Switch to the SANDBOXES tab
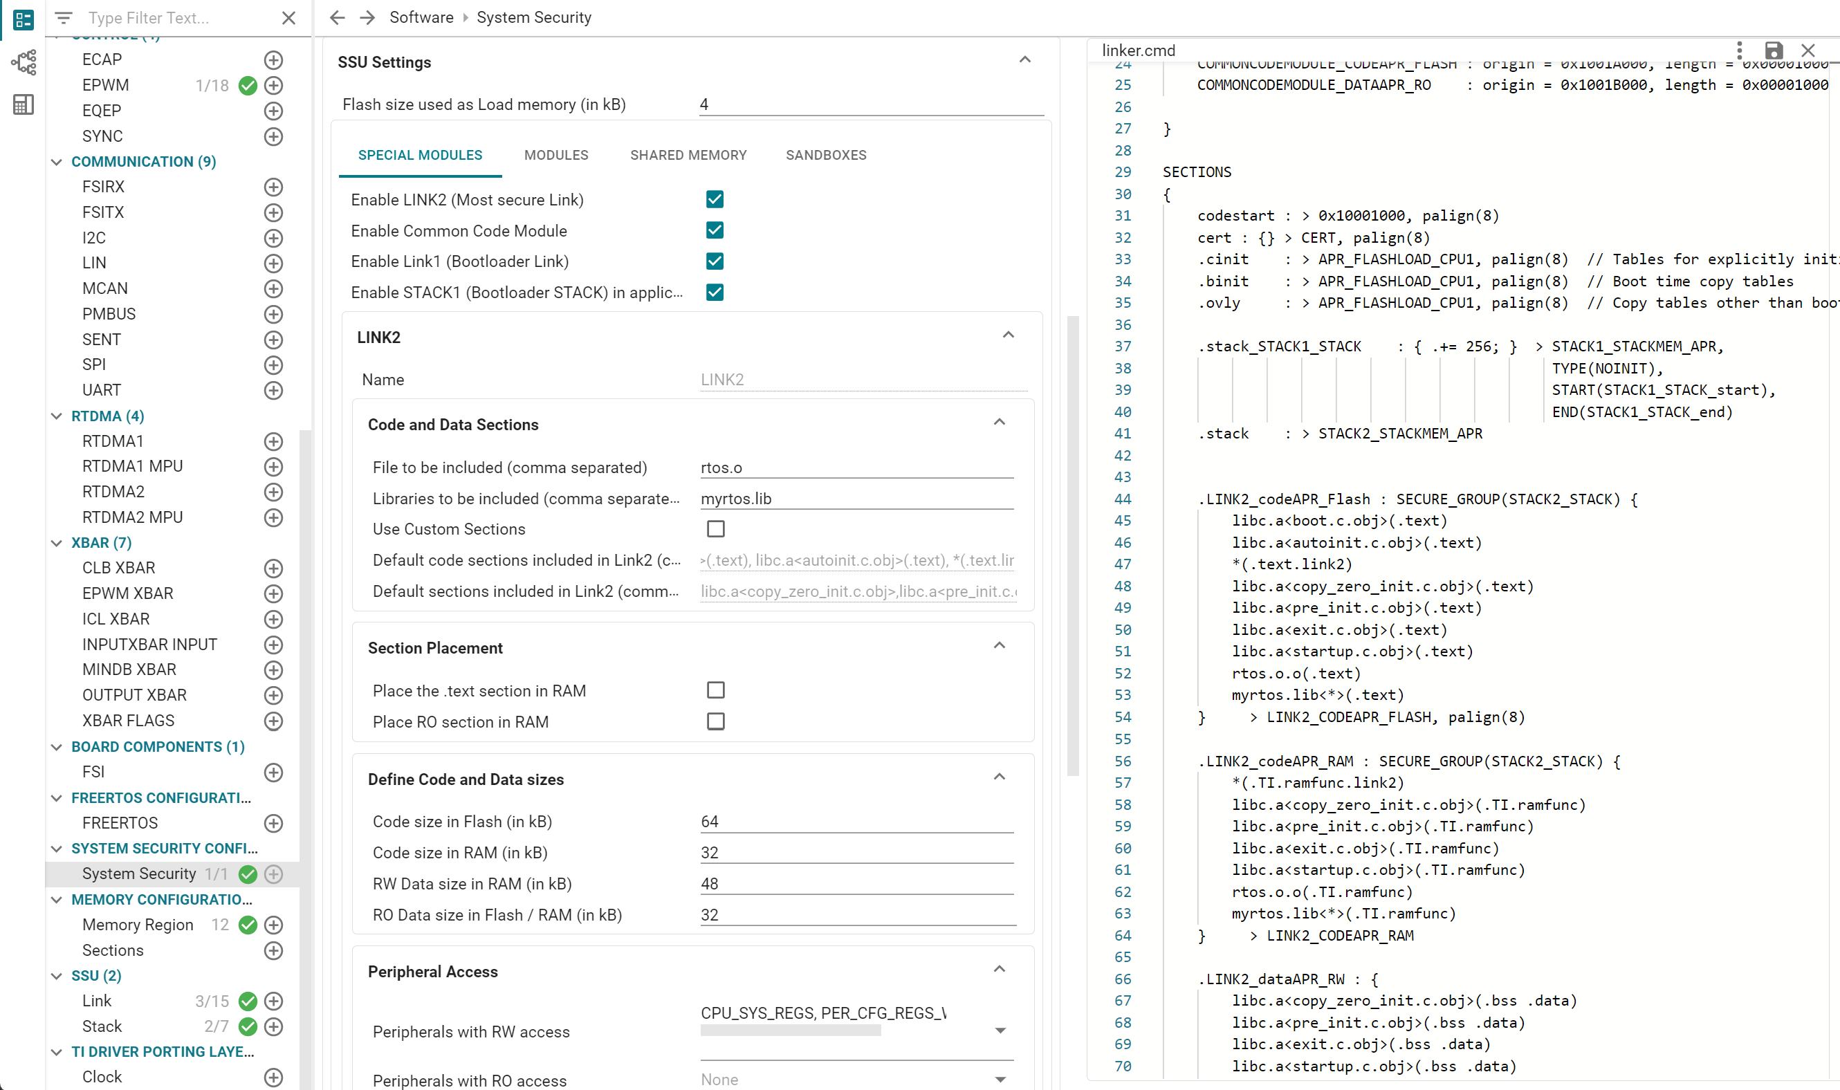The image size is (1840, 1090). (x=826, y=155)
